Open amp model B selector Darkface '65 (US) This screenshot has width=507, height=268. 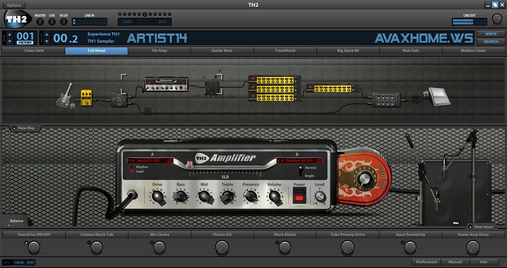point(300,160)
